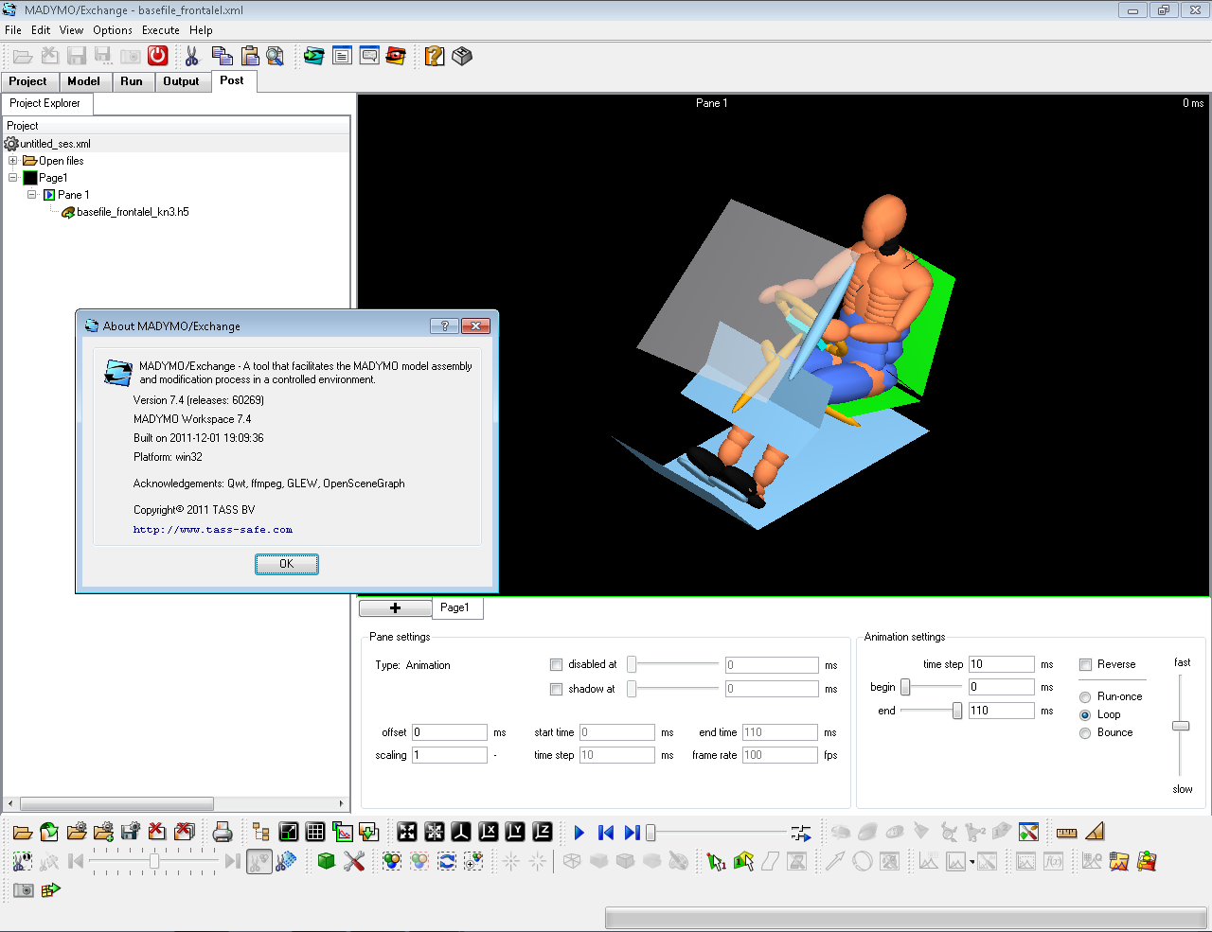The image size is (1212, 932).
Task: Switch to the Model tab
Action: click(83, 81)
